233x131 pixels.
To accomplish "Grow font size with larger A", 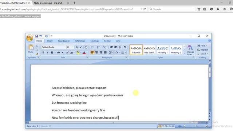I will (77, 47).
